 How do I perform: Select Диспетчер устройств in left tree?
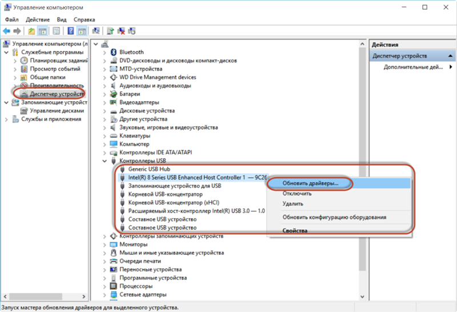(x=57, y=94)
